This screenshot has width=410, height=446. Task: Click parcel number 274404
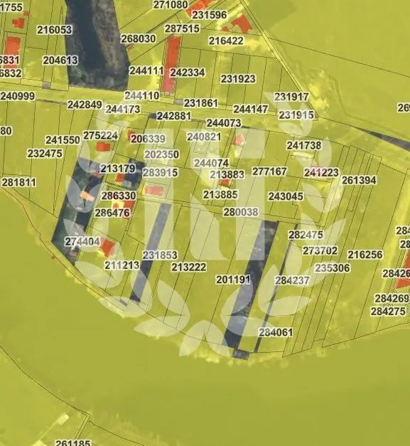click(82, 242)
